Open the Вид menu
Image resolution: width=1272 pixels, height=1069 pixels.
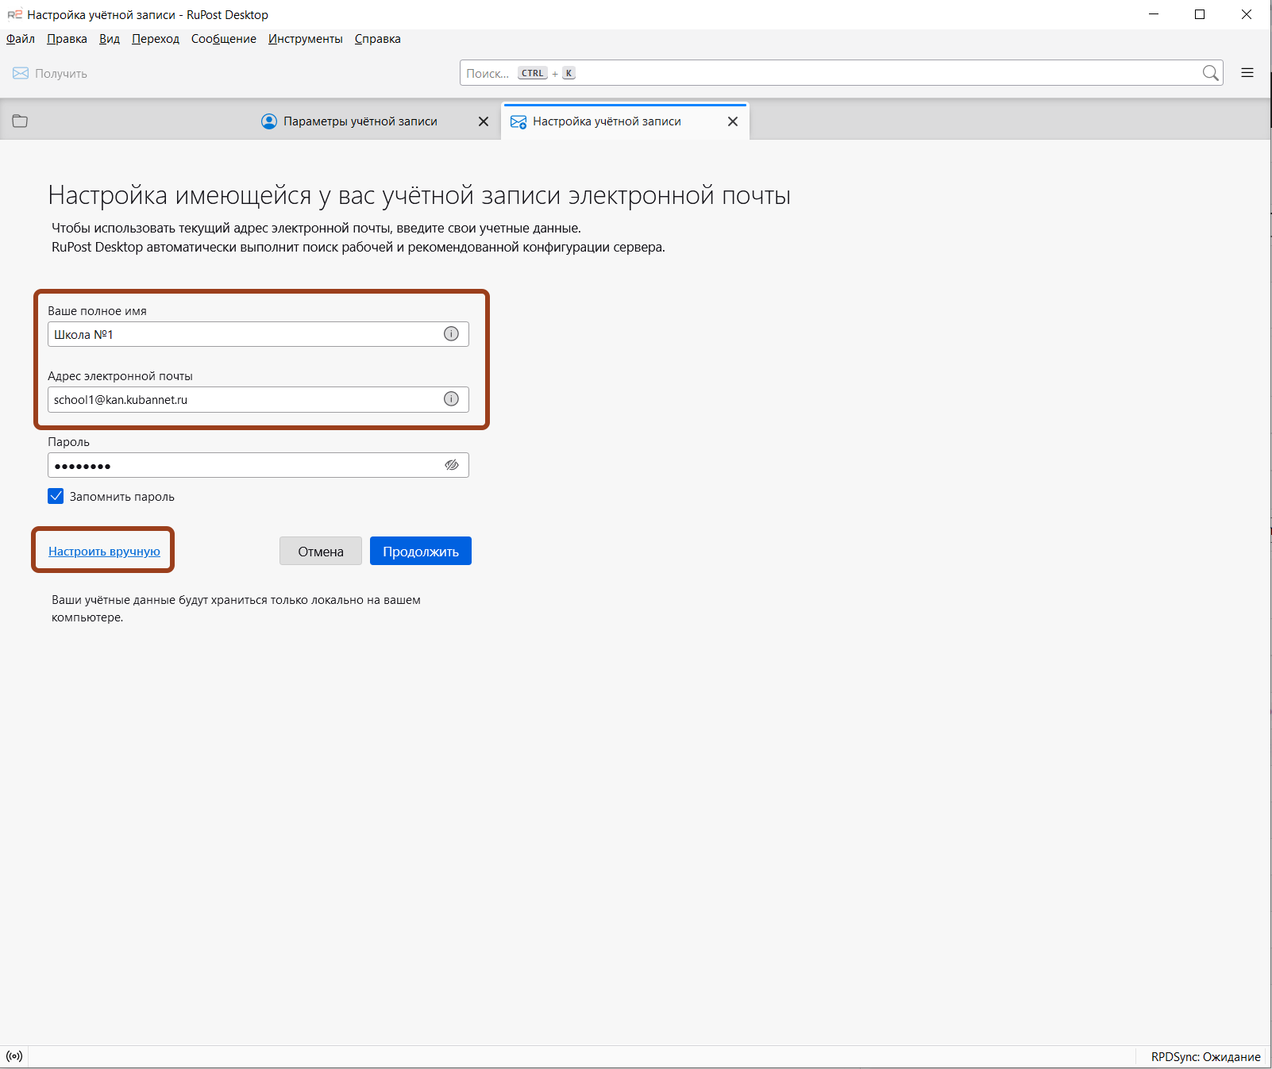click(x=110, y=39)
